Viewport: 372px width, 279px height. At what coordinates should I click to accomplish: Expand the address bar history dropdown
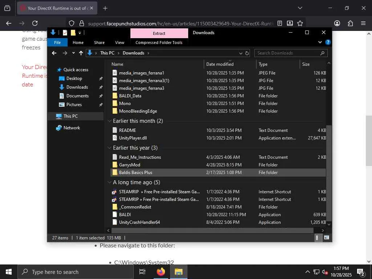[240, 53]
